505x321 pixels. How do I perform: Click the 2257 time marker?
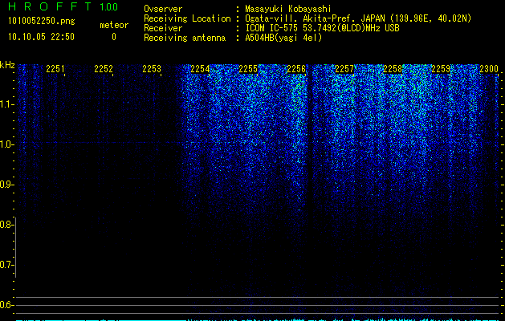[x=344, y=69]
